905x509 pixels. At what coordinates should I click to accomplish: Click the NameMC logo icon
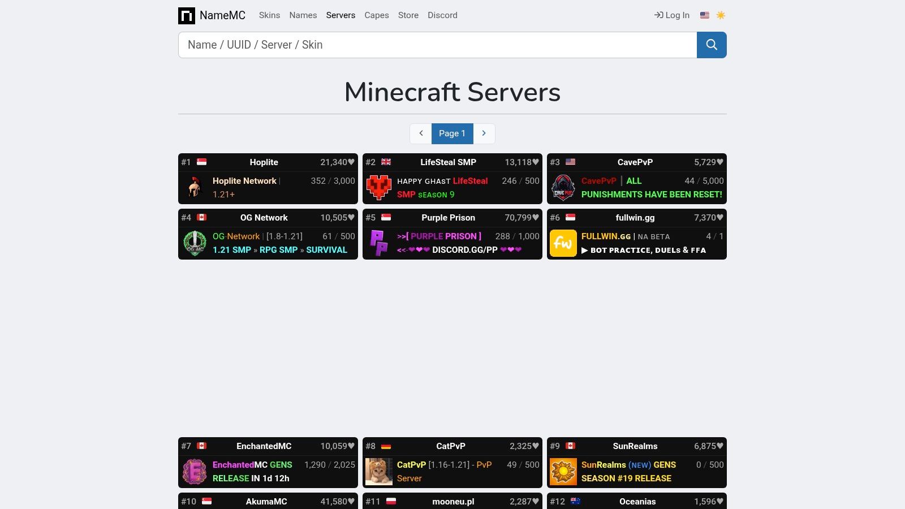(187, 15)
